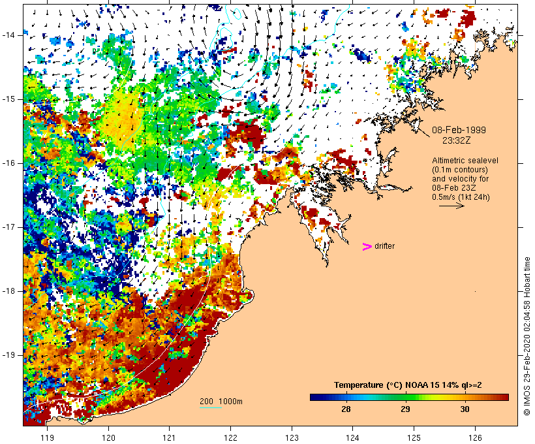Click the time label 23:32Z

[457, 140]
